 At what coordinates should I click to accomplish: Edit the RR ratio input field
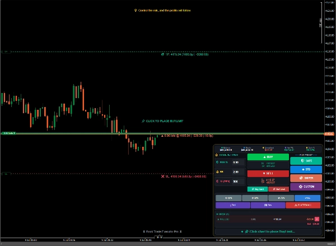[x=239, y=172]
